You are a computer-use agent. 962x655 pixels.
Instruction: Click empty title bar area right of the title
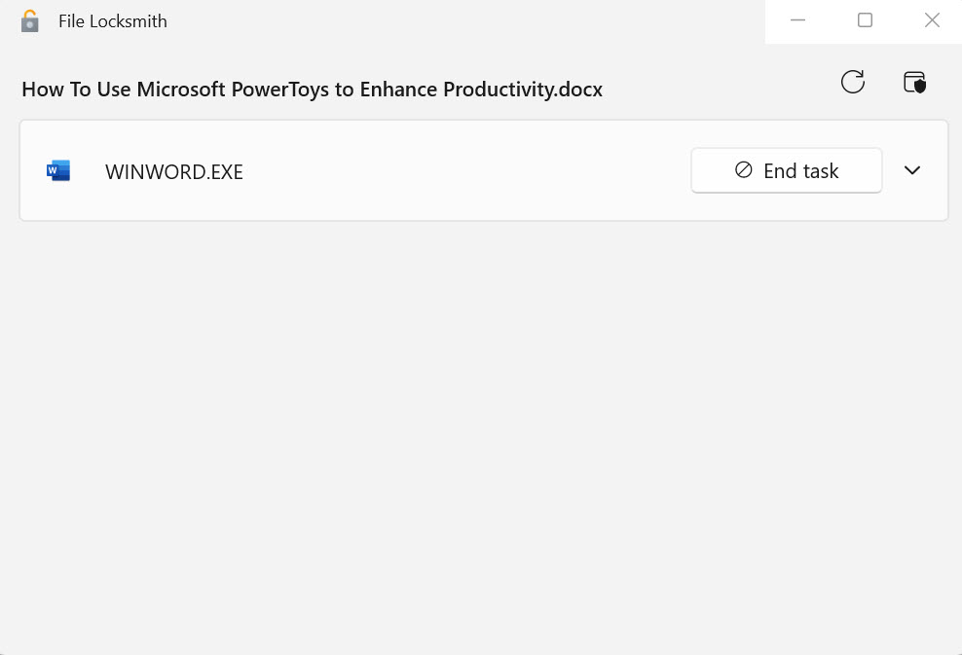(x=467, y=21)
